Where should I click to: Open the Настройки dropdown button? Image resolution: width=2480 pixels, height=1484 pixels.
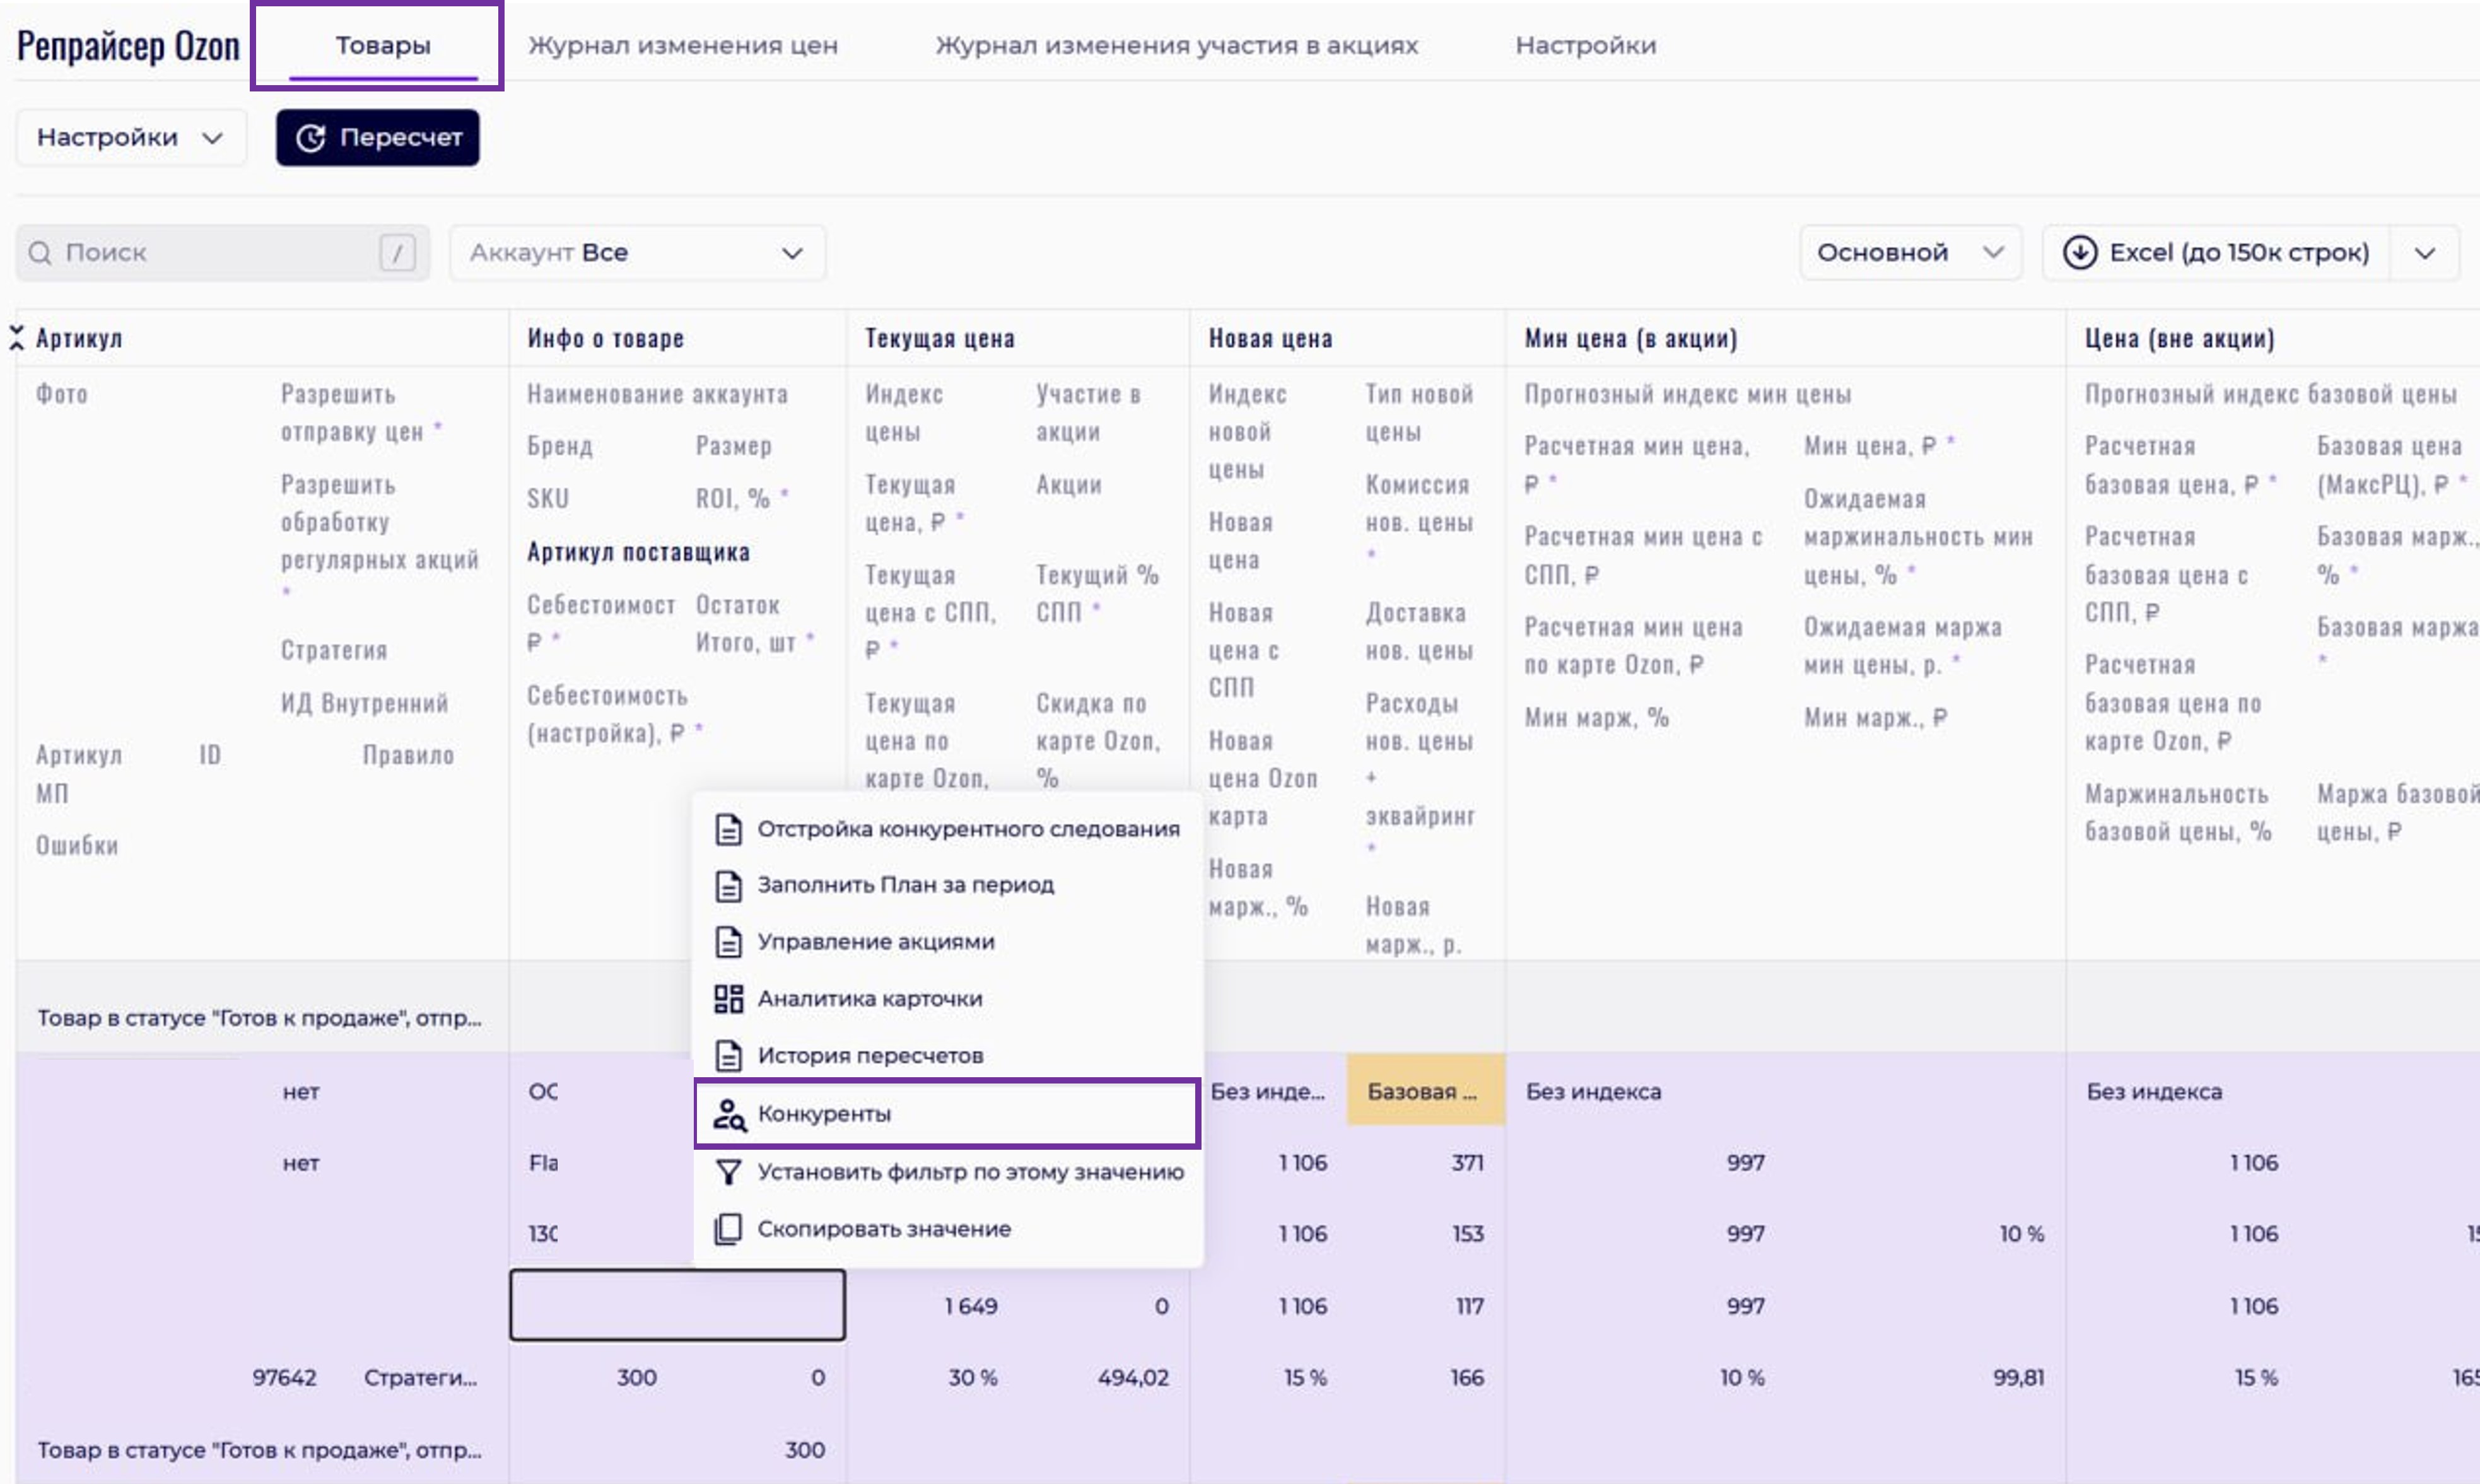click(130, 138)
